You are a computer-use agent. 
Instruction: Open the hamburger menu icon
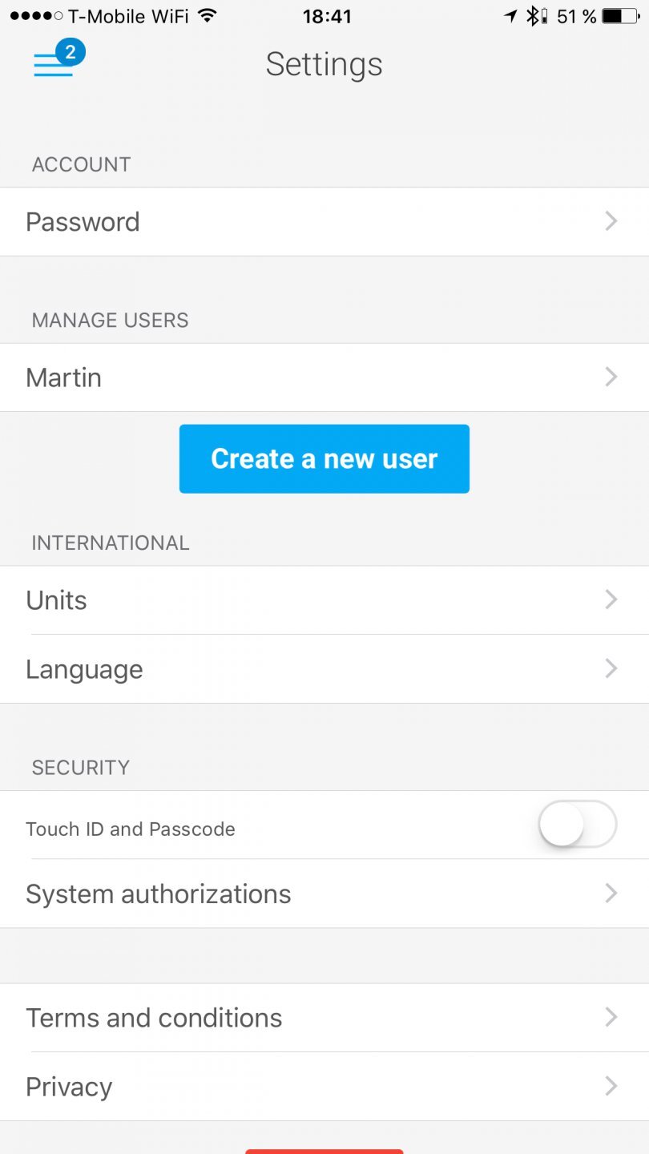[x=53, y=66]
